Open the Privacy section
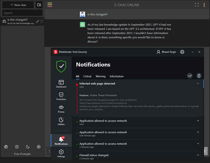This screenshot has height=163, width=210. point(61,109)
